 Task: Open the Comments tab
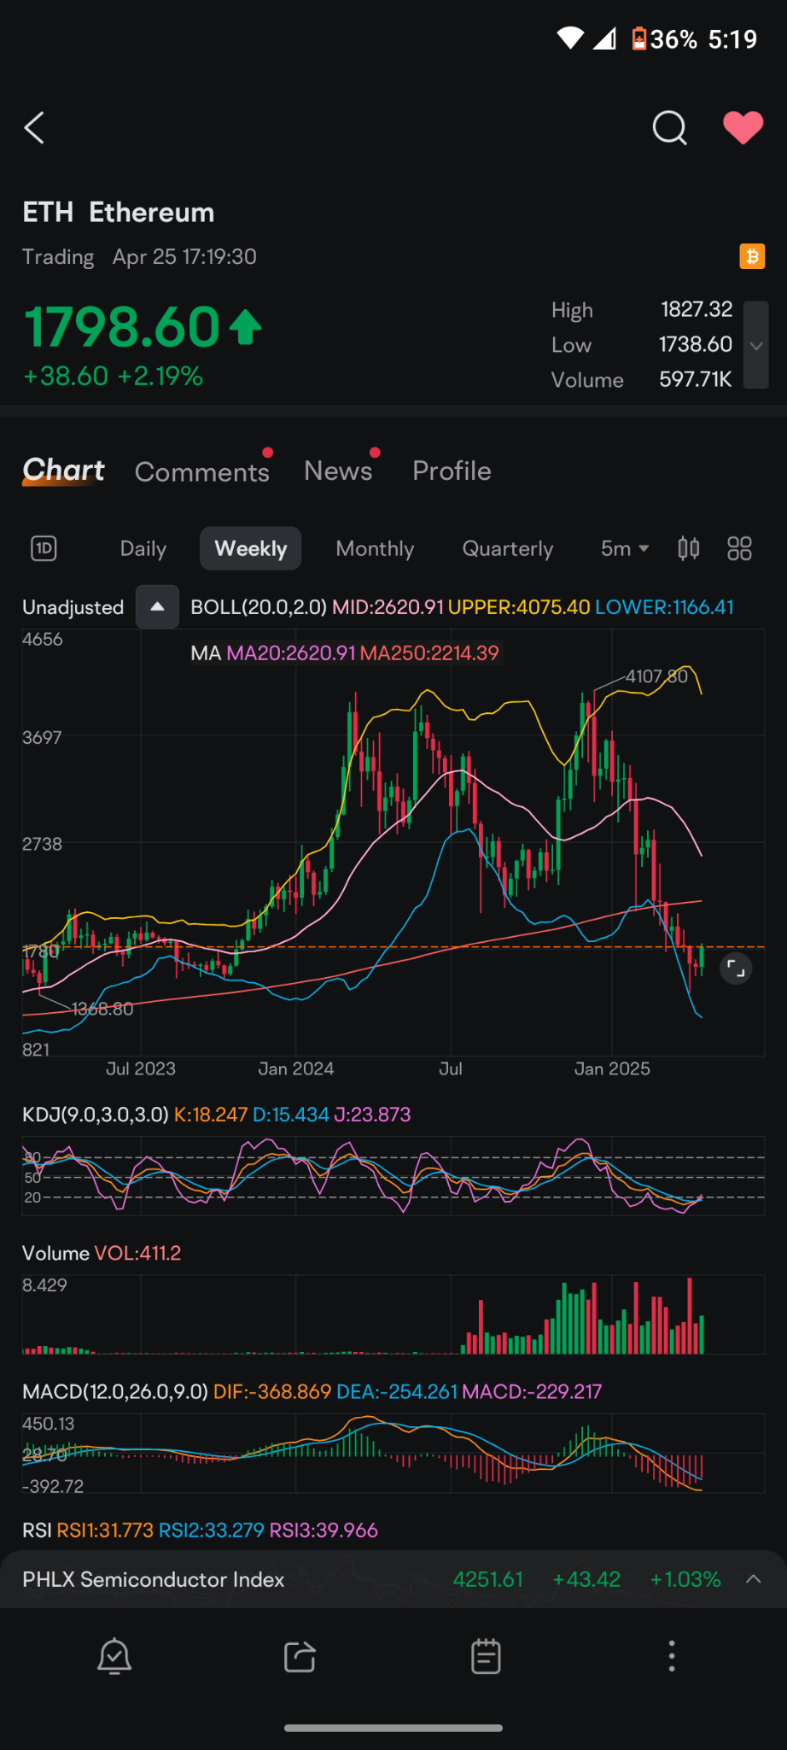point(202,471)
